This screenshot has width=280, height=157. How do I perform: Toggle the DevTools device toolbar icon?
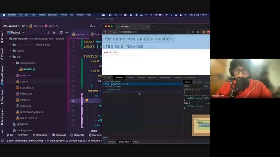[x=109, y=78]
